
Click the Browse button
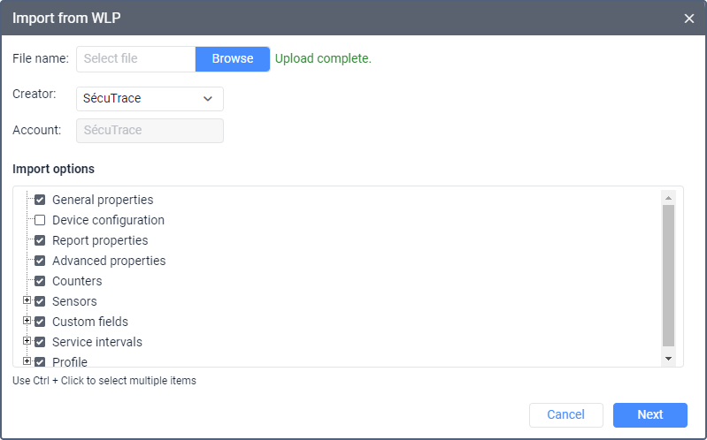(x=233, y=59)
